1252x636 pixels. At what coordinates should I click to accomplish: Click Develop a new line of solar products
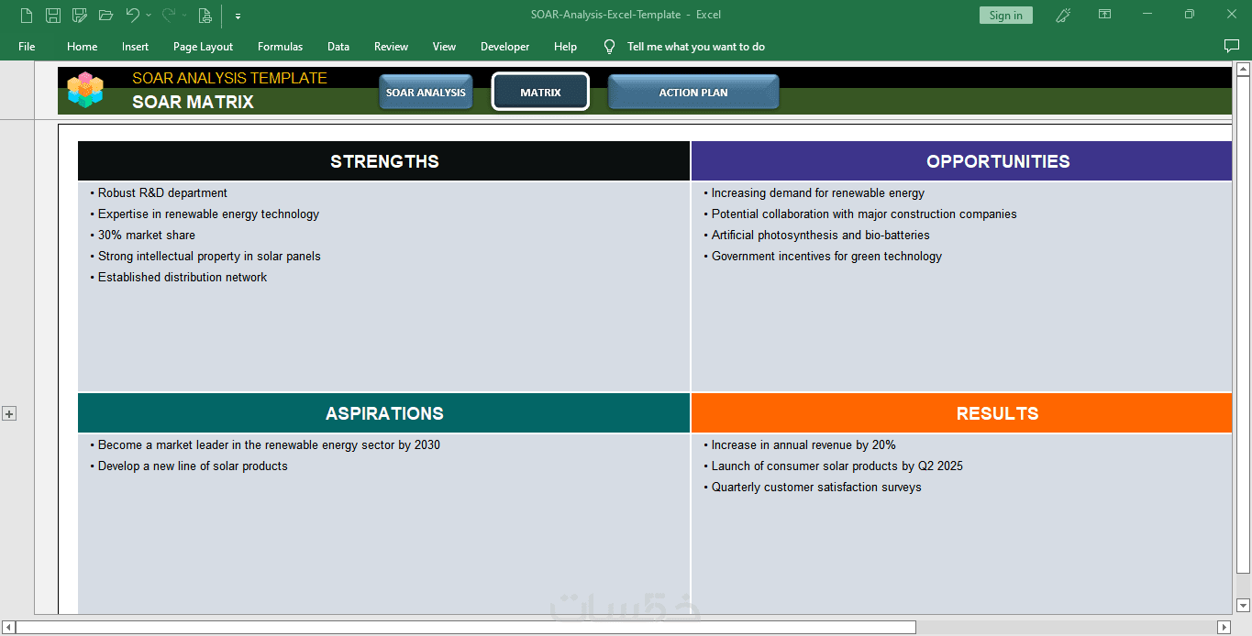tap(189, 466)
